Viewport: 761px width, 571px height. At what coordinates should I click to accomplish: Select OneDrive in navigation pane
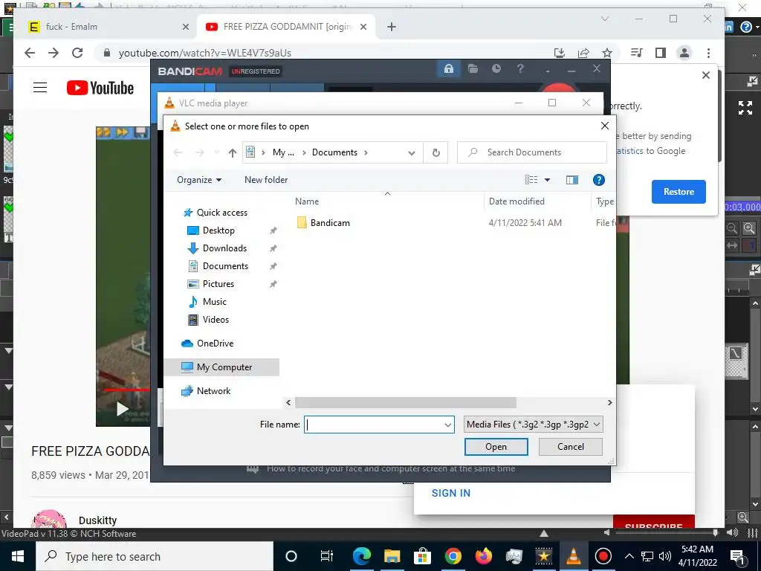coord(215,343)
